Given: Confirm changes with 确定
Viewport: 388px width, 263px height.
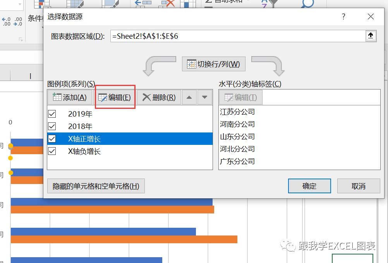Looking at the screenshot, I should [x=309, y=186].
